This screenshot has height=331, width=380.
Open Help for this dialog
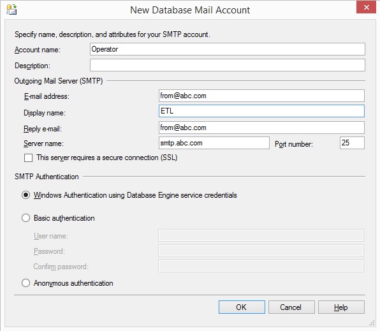(x=341, y=307)
